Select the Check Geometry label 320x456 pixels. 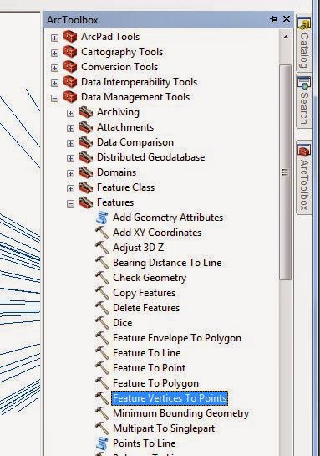[150, 278]
